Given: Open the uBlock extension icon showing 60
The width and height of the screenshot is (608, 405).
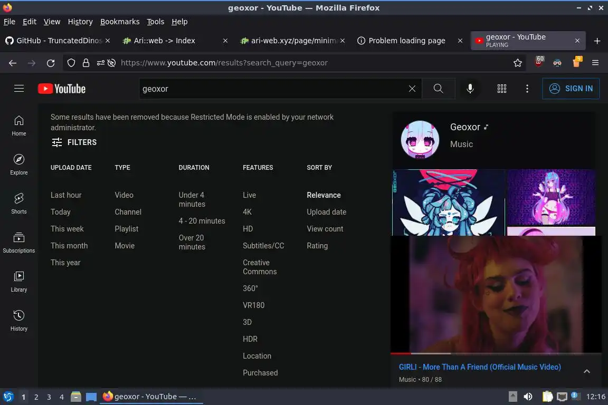Looking at the screenshot, I should pos(539,62).
